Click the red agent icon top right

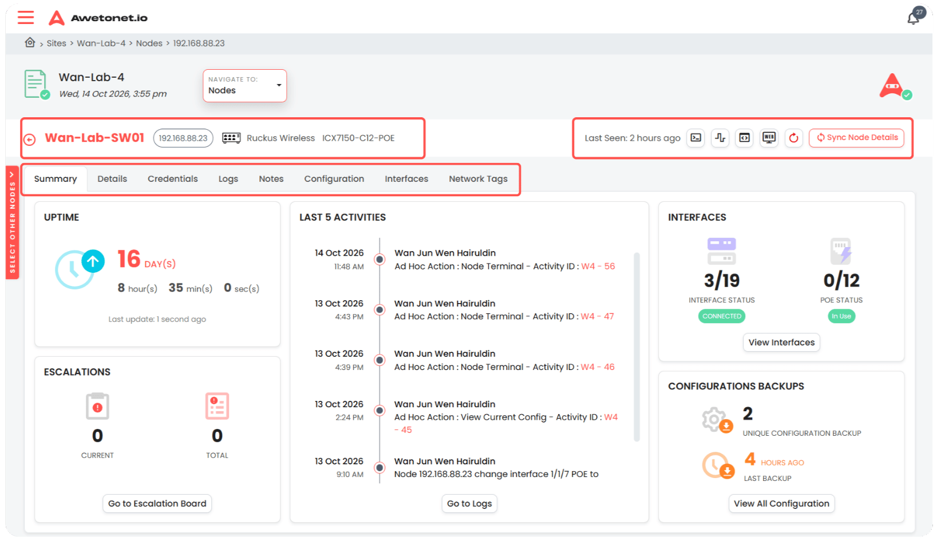[895, 86]
